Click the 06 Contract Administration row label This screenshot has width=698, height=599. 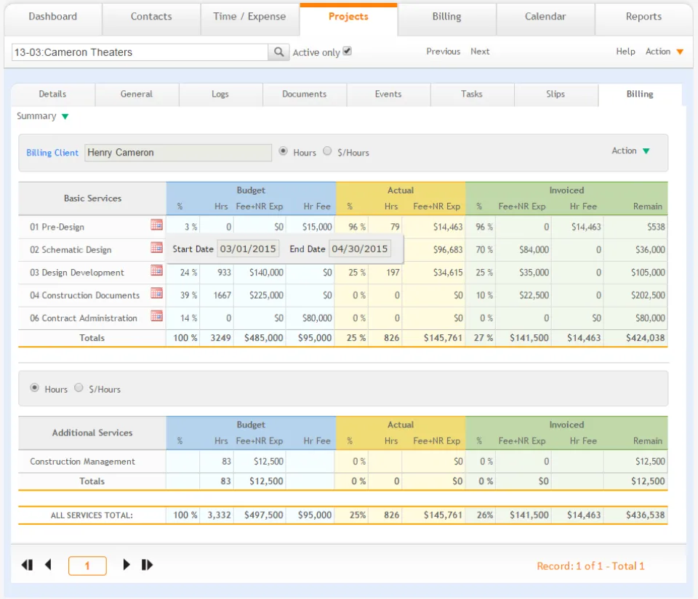(83, 318)
